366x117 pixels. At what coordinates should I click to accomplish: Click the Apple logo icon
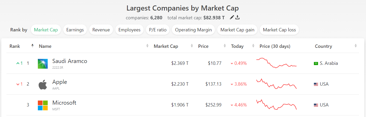point(43,84)
